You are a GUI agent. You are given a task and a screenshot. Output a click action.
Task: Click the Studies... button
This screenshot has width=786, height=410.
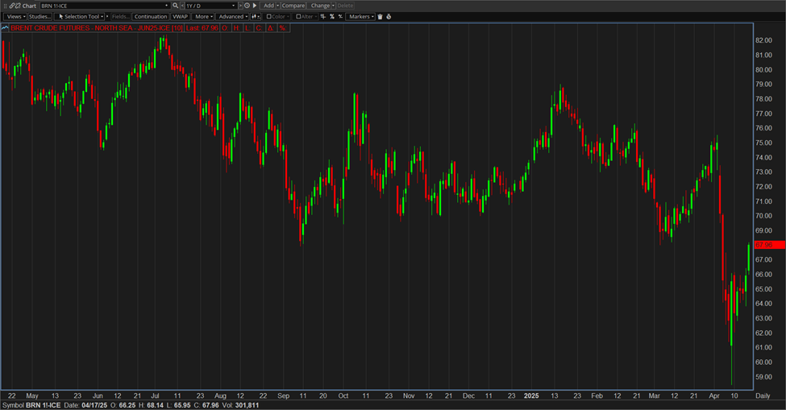(x=40, y=16)
